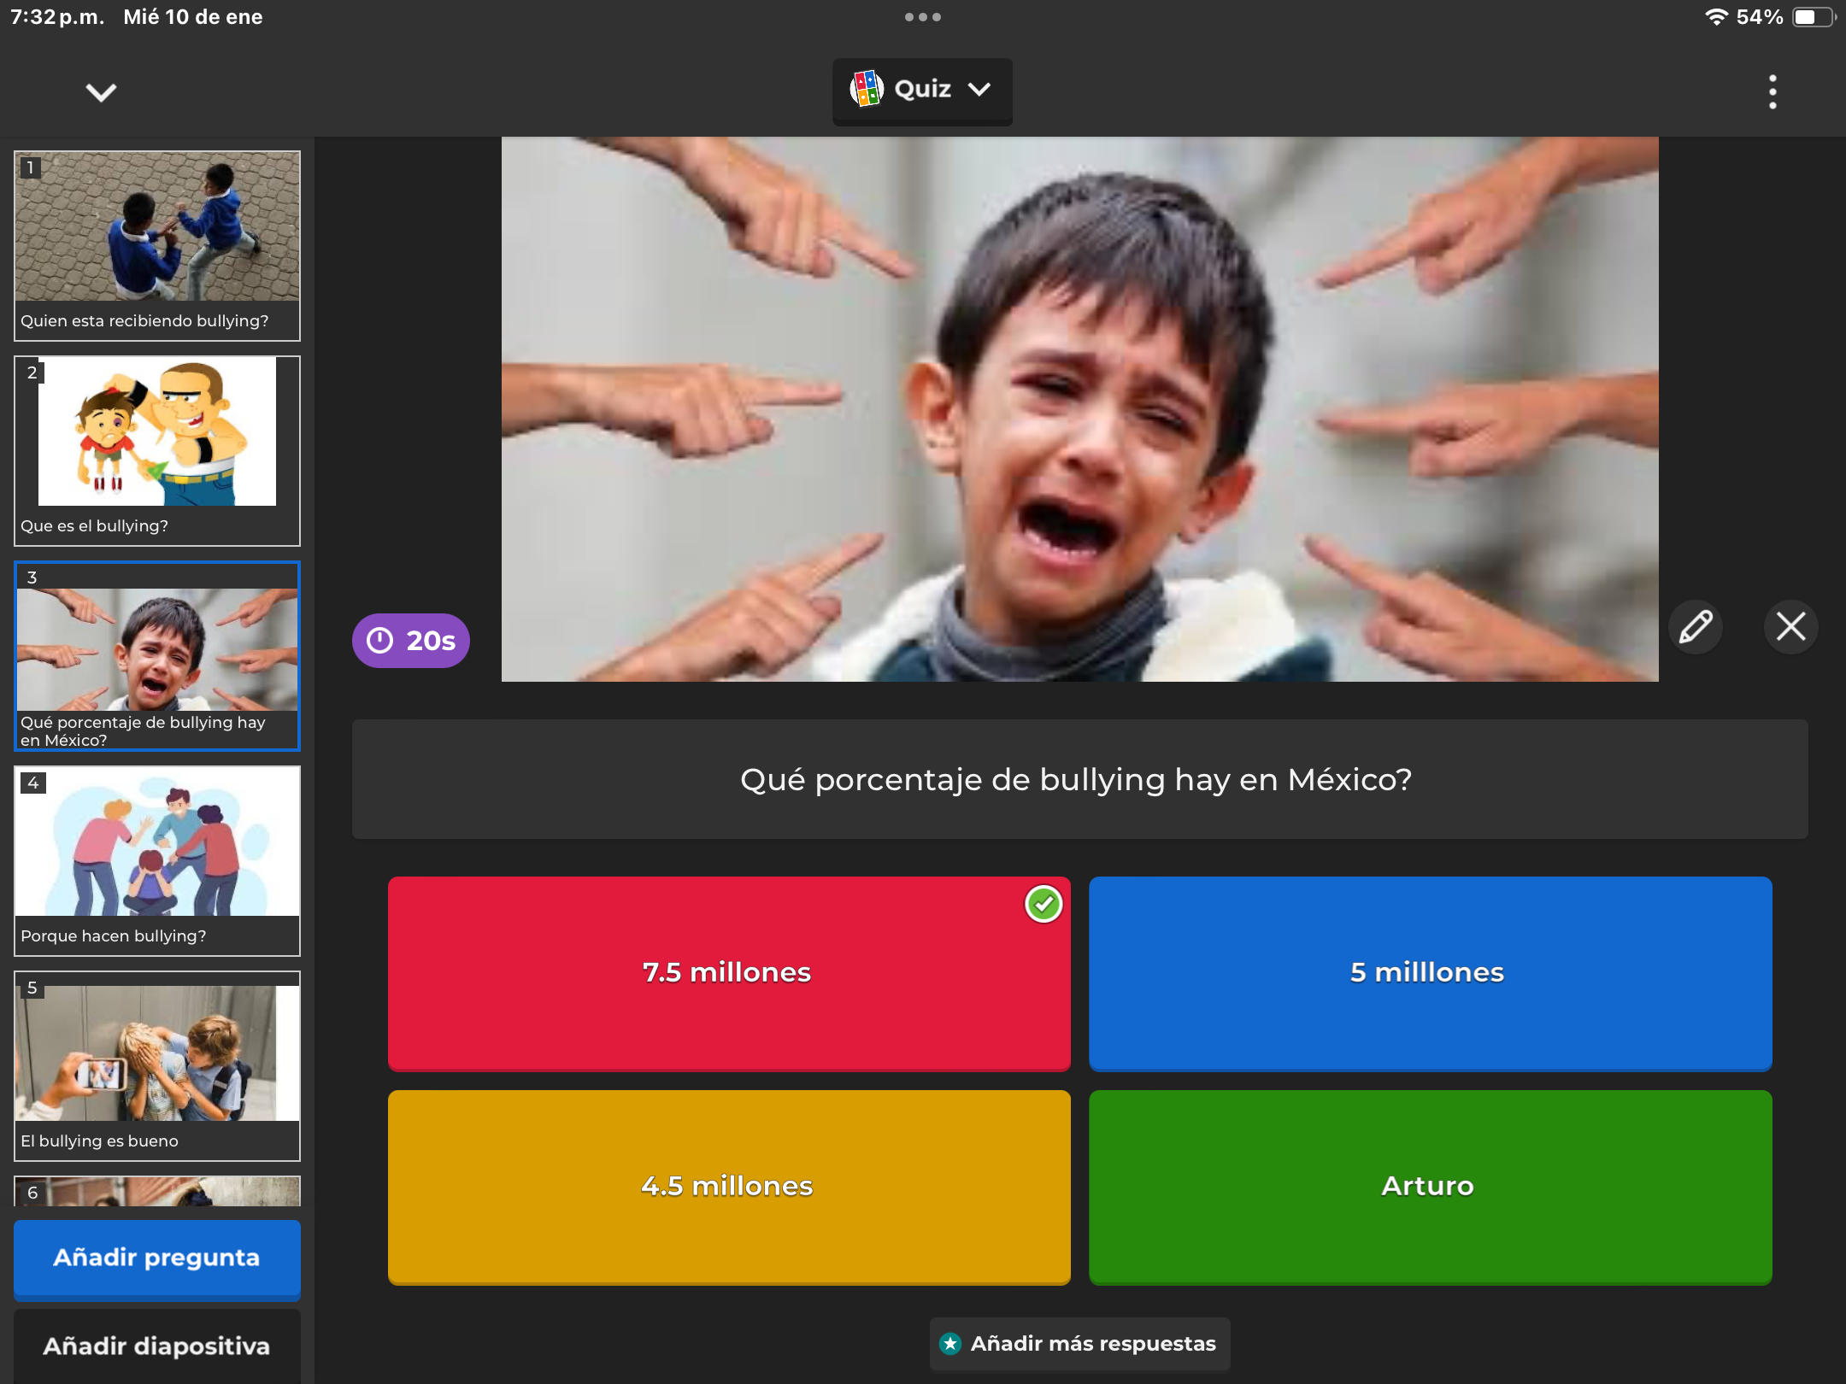Viewport: 1846px width, 1384px height.
Task: Collapse editor with top-left chevron
Action: (x=101, y=92)
